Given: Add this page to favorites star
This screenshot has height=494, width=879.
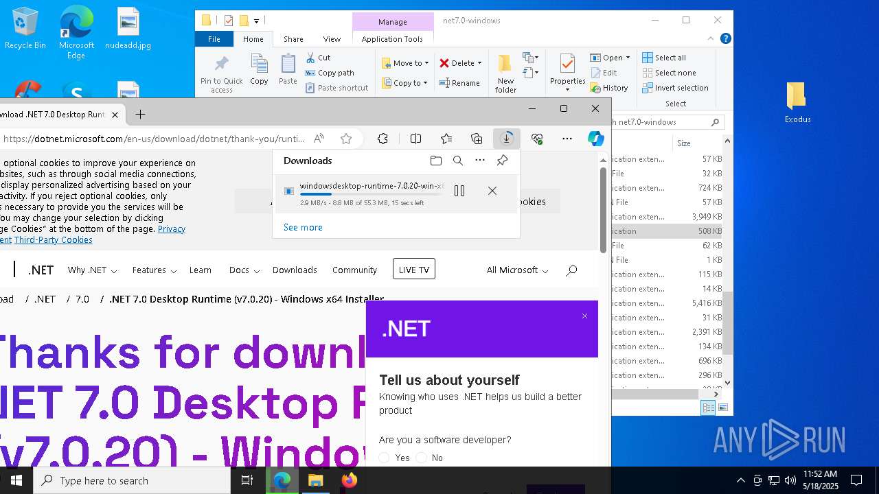Looking at the screenshot, I should [x=346, y=139].
